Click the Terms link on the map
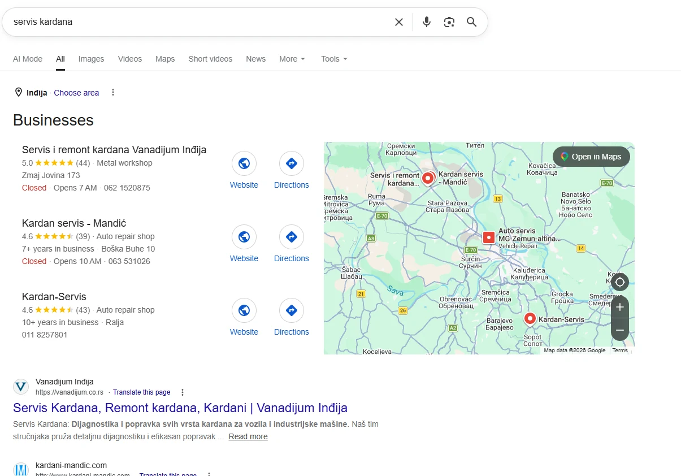681x476 pixels. tap(620, 350)
